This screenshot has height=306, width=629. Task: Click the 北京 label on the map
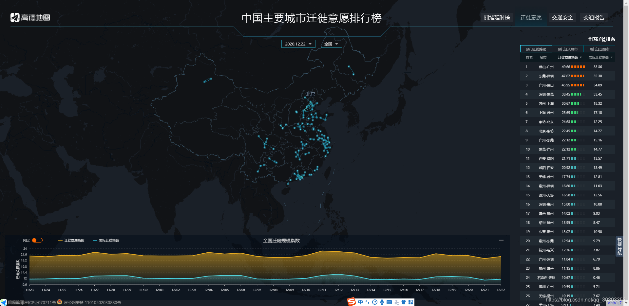pyautogui.click(x=310, y=94)
